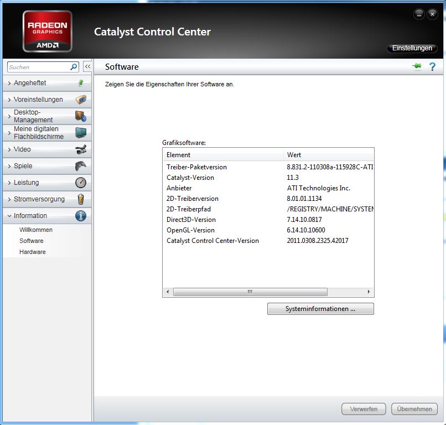Select the OpenGL-Version row
The width and height of the screenshot is (446, 425).
268,230
